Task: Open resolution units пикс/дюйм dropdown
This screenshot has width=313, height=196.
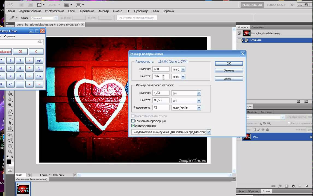Action: point(199,108)
